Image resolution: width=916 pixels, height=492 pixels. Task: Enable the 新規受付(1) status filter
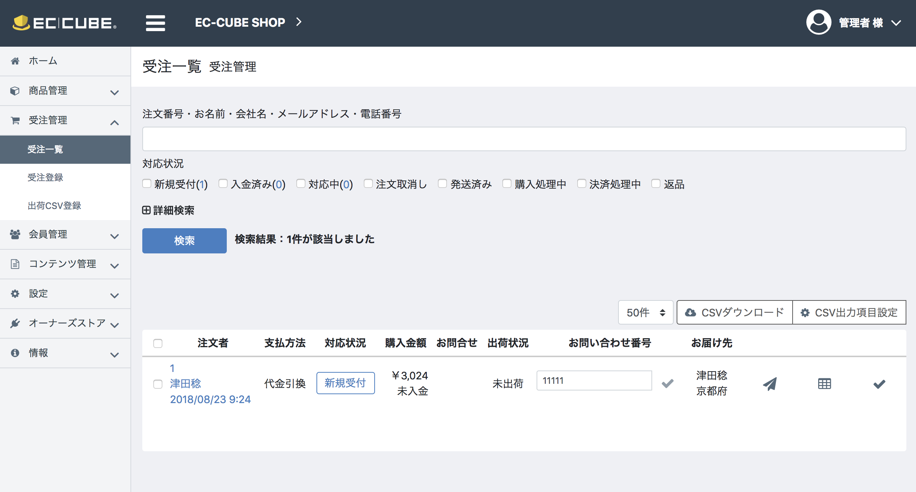(x=147, y=183)
